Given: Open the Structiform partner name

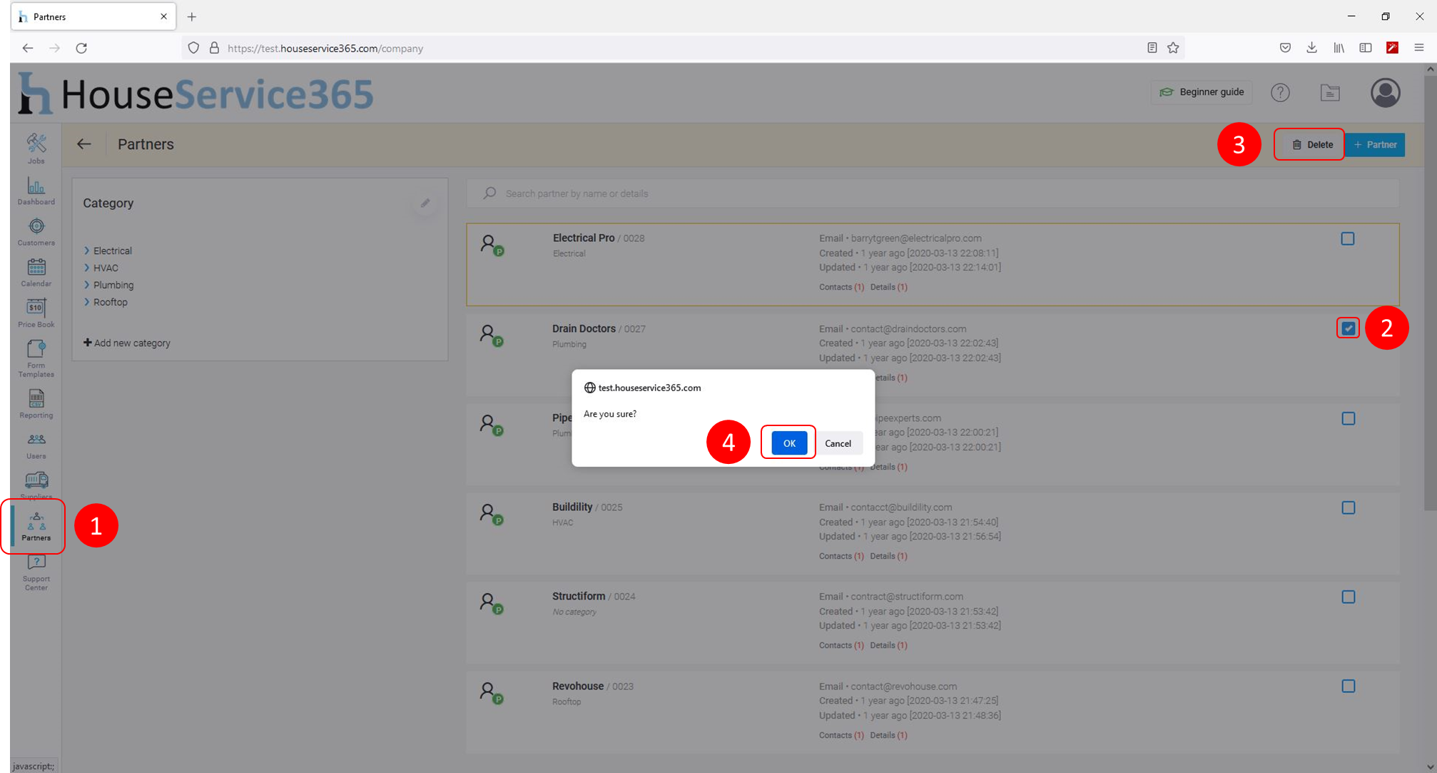Looking at the screenshot, I should tap(579, 596).
